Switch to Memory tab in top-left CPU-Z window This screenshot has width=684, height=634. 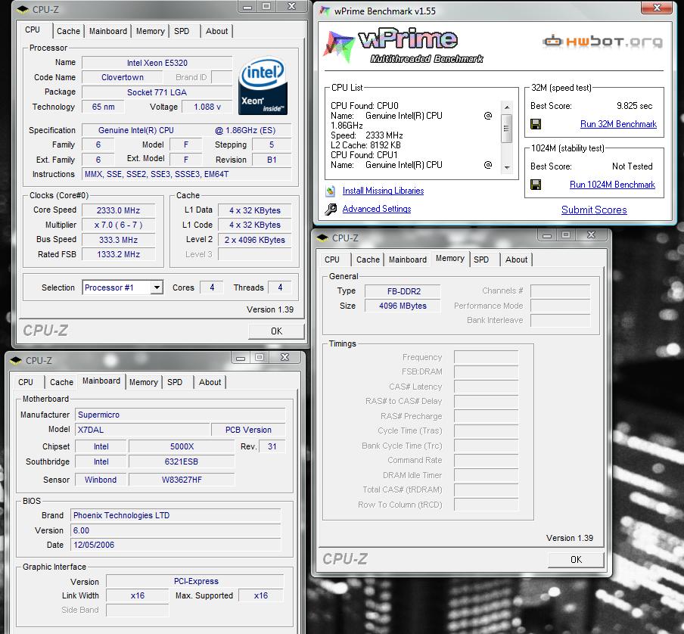coord(150,31)
